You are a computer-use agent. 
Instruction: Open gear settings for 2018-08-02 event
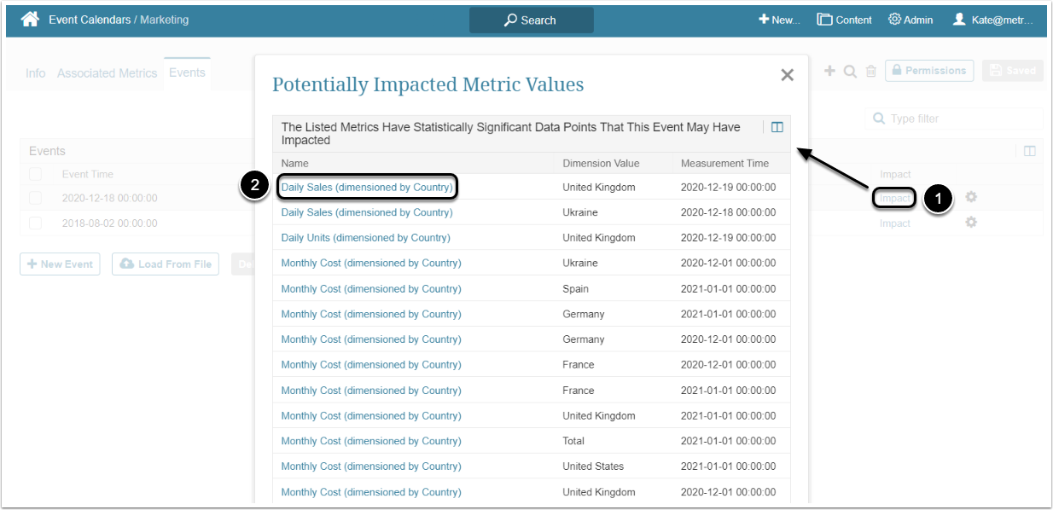pyautogui.click(x=971, y=223)
